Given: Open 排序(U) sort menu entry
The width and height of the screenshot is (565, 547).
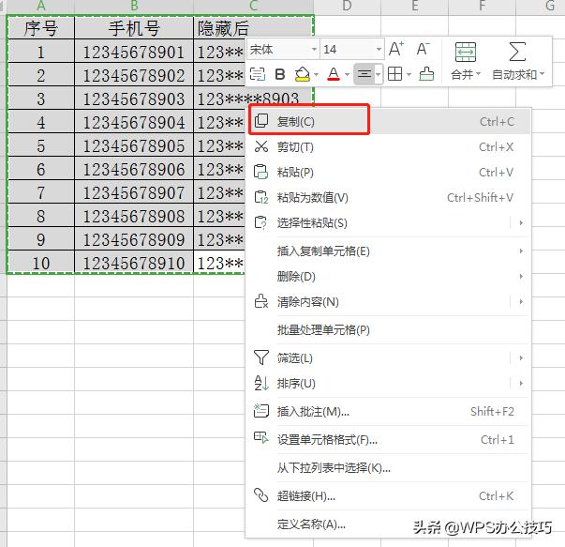Looking at the screenshot, I should (x=389, y=383).
